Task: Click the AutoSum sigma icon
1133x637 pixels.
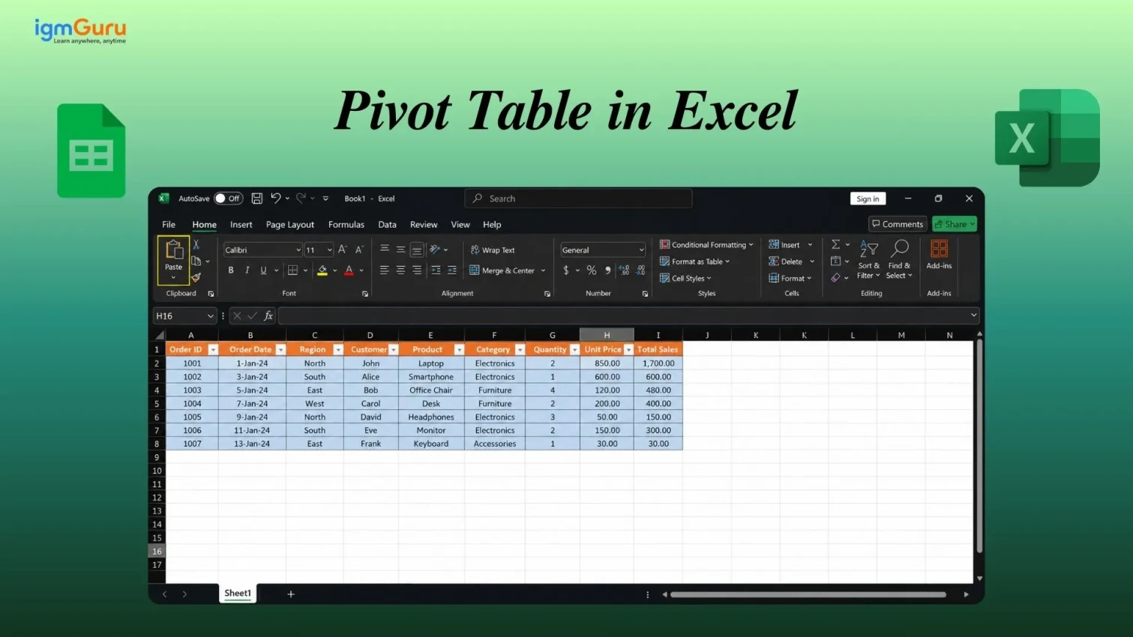Action: point(835,244)
